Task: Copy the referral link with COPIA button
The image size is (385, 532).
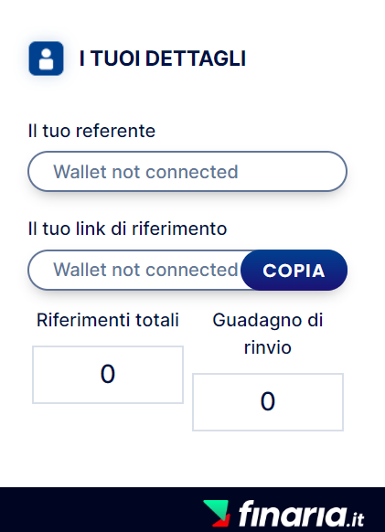Action: point(294,270)
